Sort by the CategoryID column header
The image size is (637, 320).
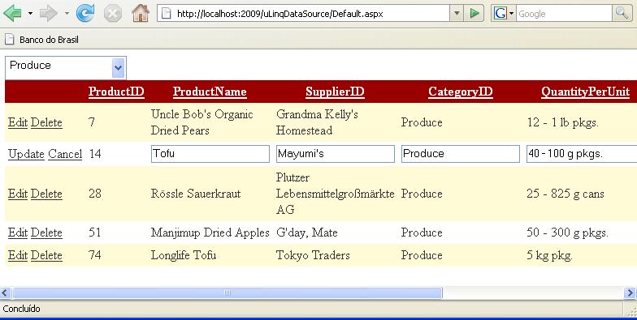coord(460,92)
